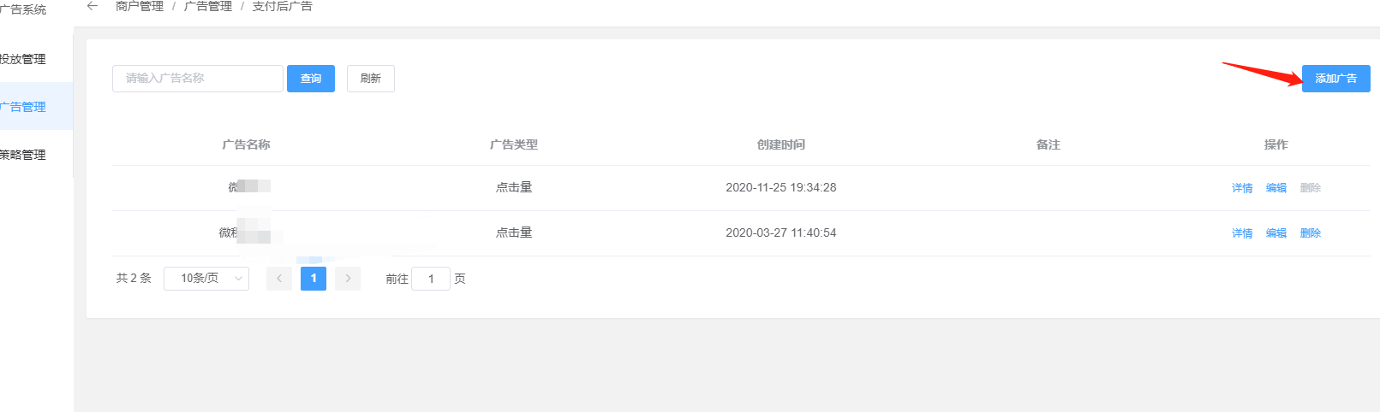The image size is (1380, 412).
Task: Open the 10条/页 page size dropdown
Action: 206,279
